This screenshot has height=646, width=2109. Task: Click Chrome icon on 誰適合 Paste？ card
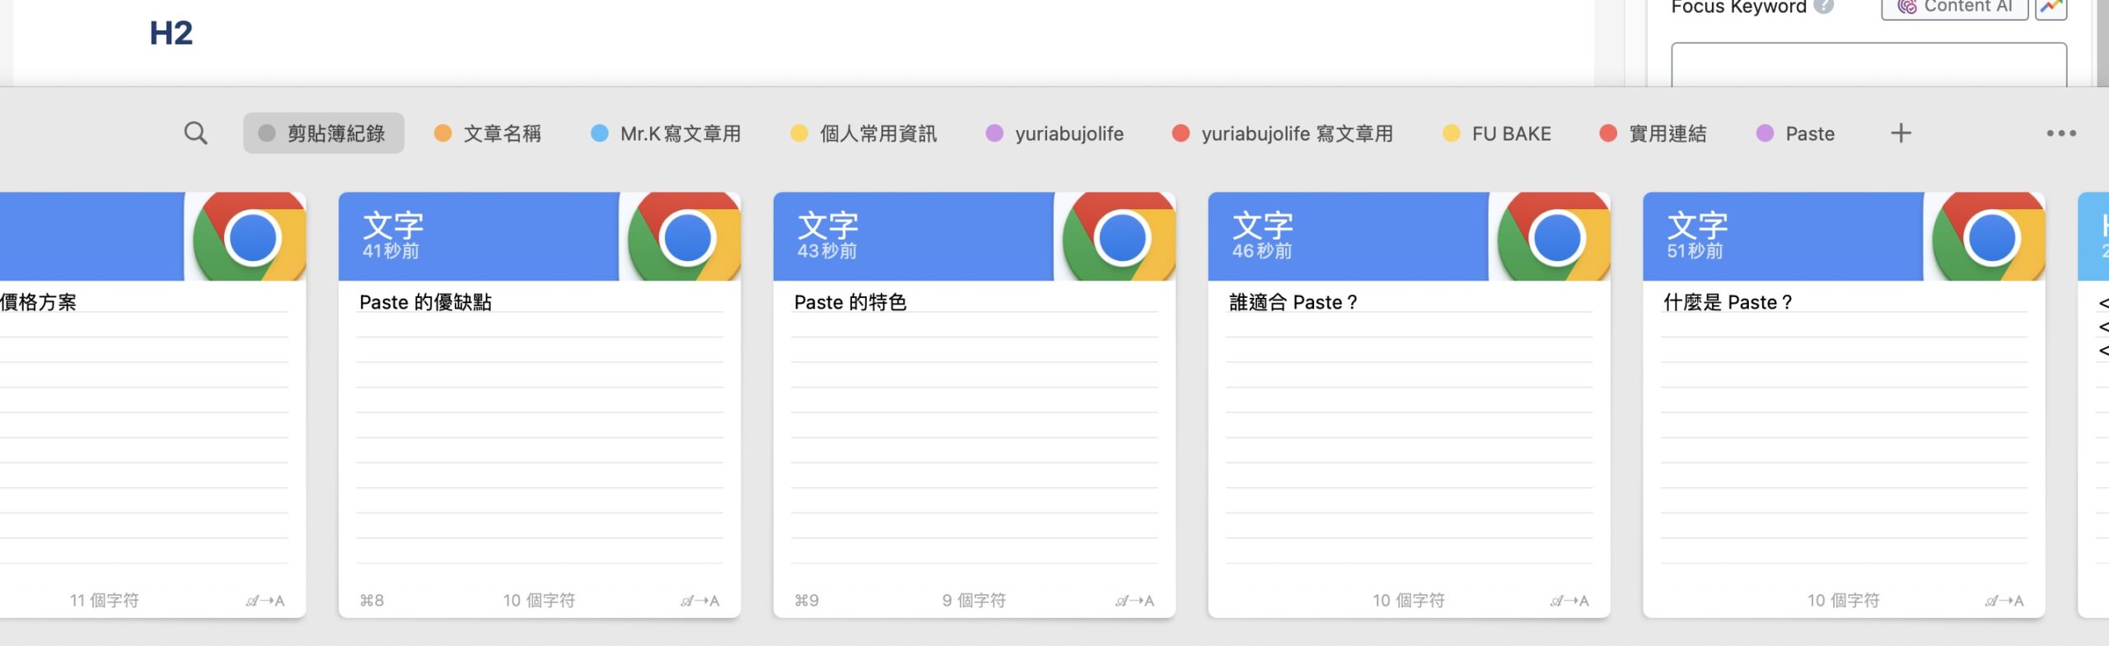point(1555,237)
